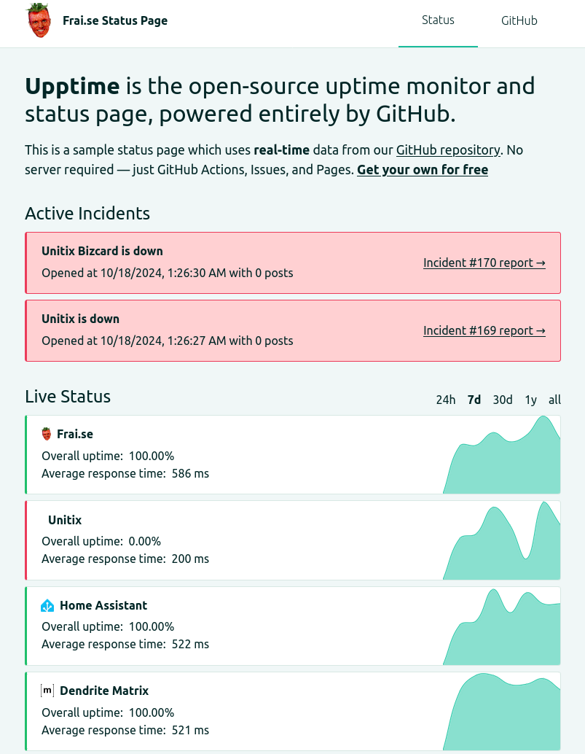Switch live status range to 1y
585x754 pixels.
click(x=531, y=400)
